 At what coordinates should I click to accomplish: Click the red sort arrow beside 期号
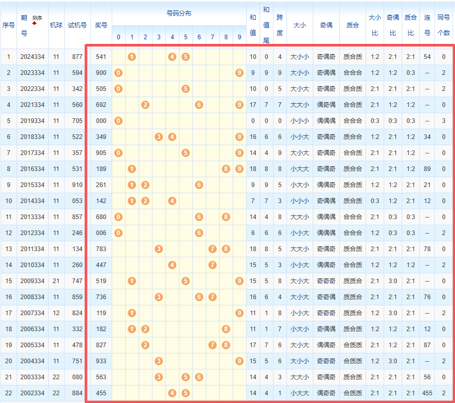click(35, 23)
